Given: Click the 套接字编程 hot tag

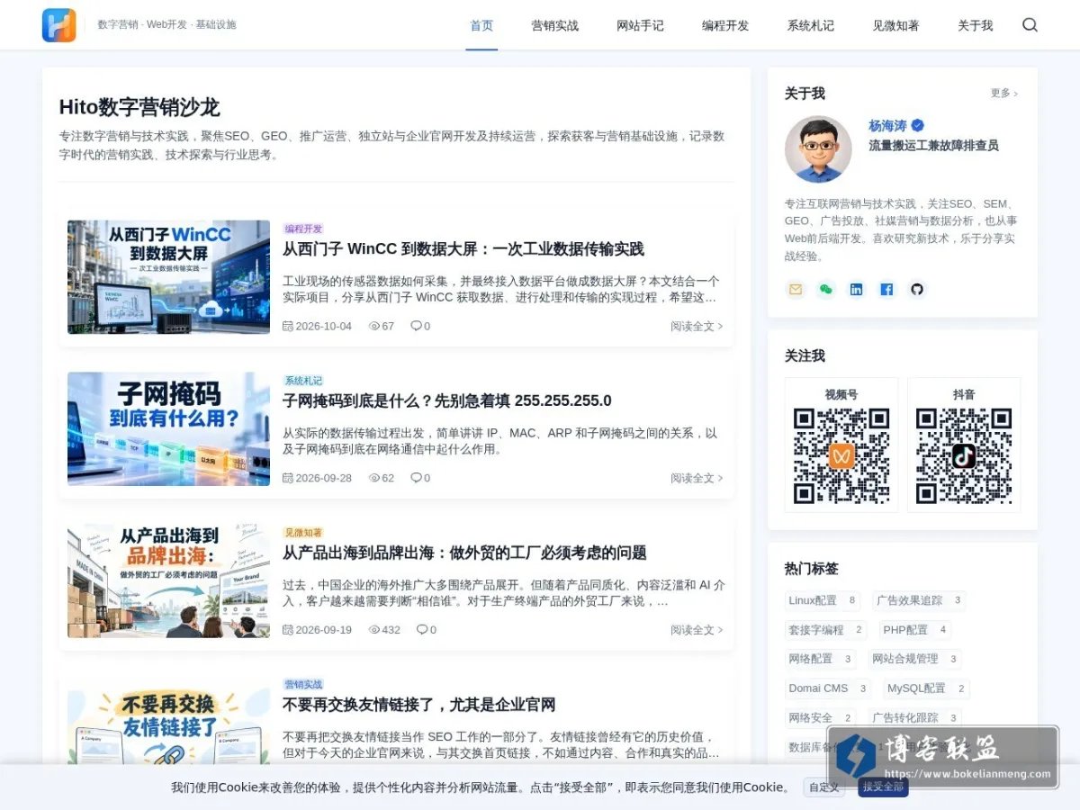Looking at the screenshot, I should pos(826,630).
